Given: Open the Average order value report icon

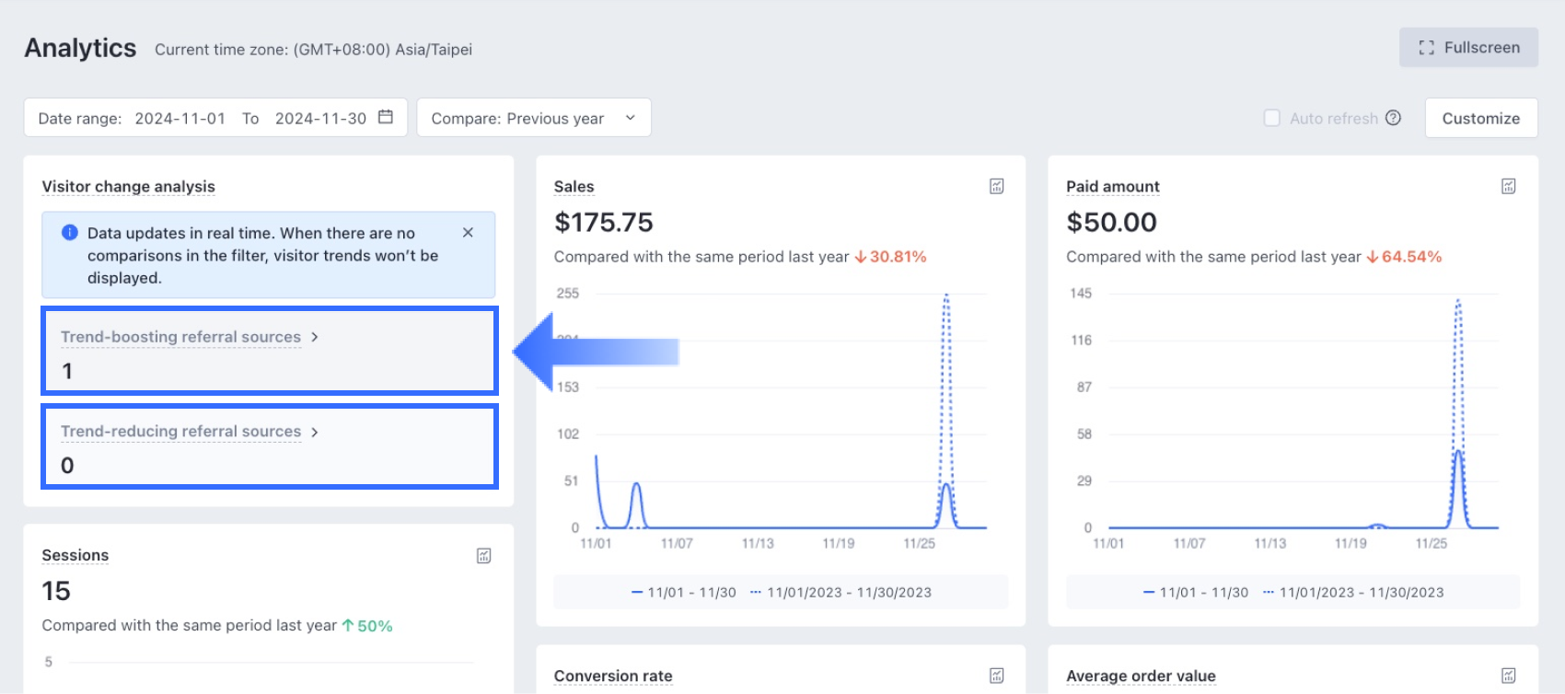Looking at the screenshot, I should point(1508,676).
